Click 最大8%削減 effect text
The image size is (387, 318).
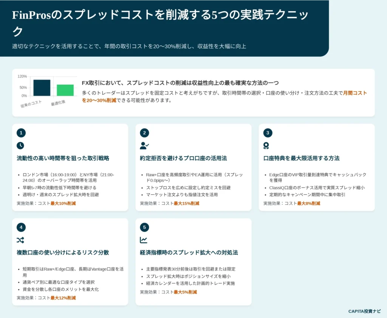point(309,203)
